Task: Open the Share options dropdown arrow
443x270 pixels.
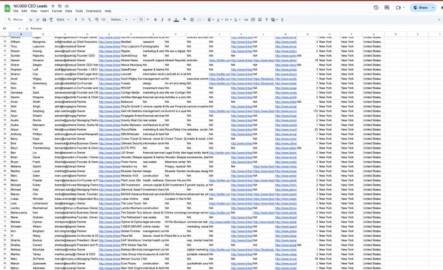Action: (x=433, y=8)
